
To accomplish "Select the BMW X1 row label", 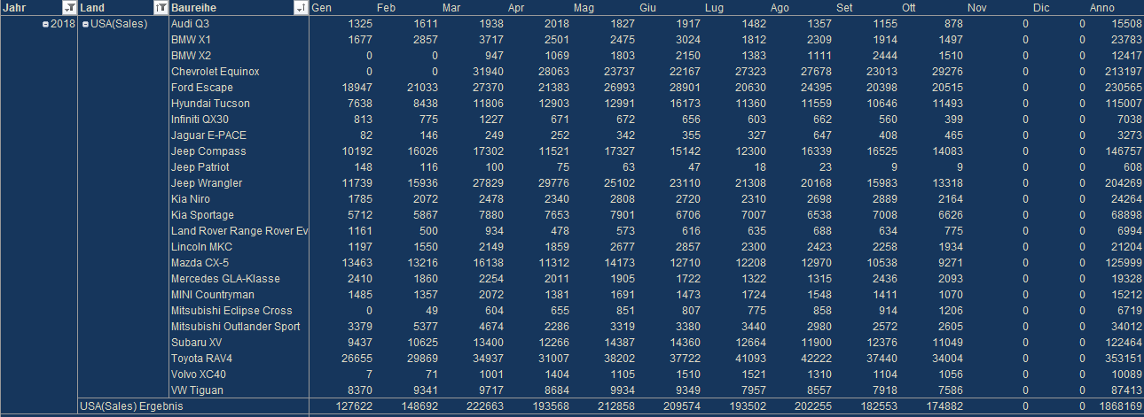I will [x=191, y=40].
